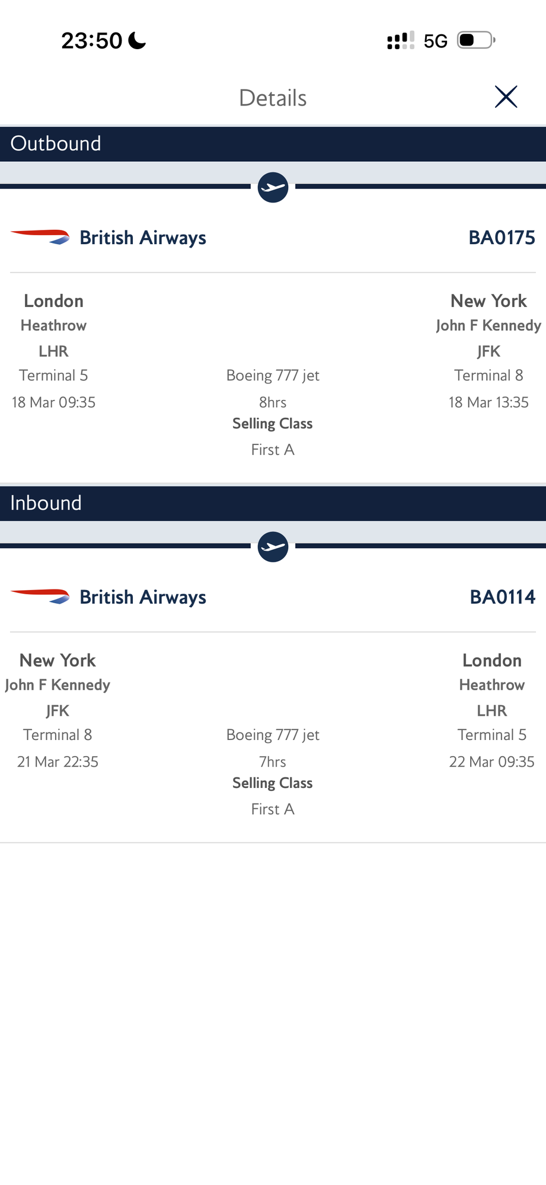Tap the outbound Selling Class label
This screenshot has width=546, height=1185.
click(x=273, y=424)
